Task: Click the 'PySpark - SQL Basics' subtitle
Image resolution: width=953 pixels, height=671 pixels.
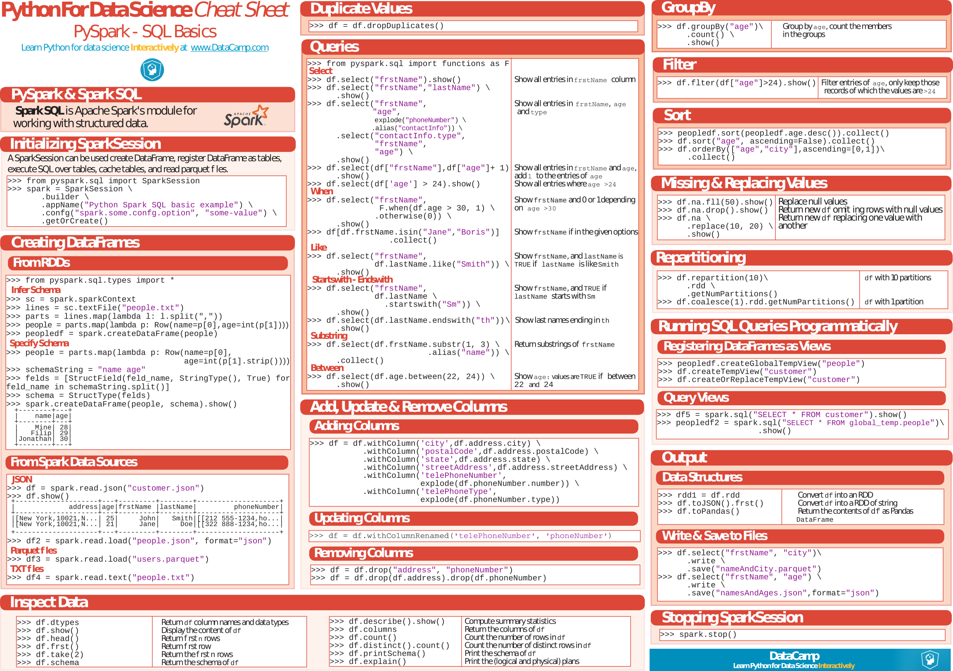Action: [145, 31]
